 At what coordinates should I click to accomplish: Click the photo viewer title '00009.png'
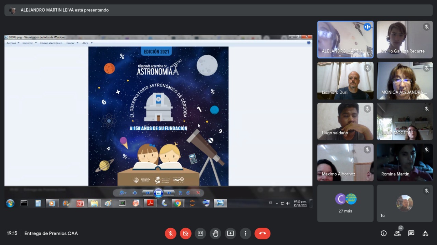pos(37,37)
